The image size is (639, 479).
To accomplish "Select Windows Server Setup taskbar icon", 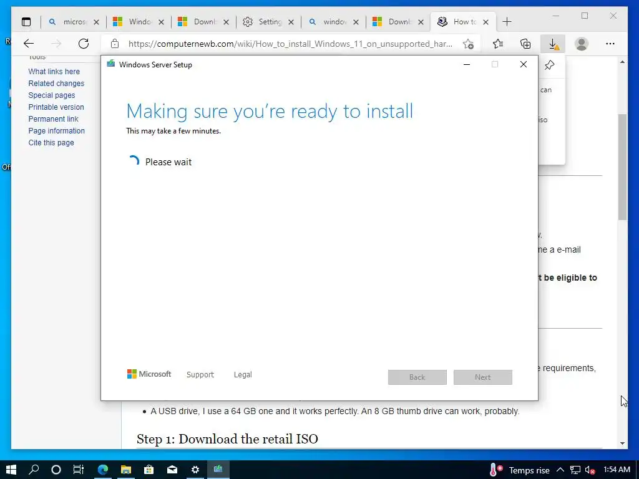I will [x=218, y=470].
